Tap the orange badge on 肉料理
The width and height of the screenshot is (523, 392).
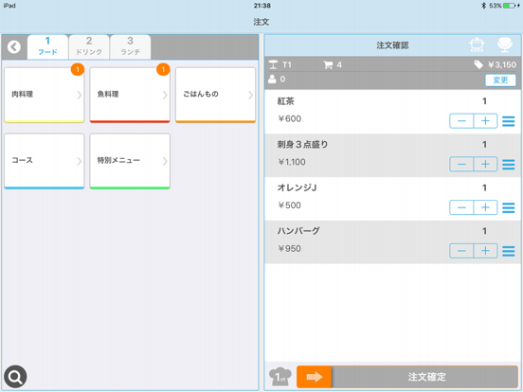pyautogui.click(x=78, y=69)
